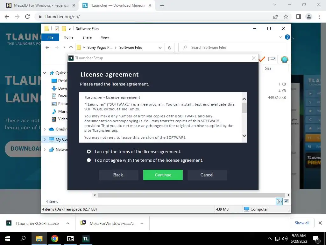Click the shell-shaped toolbar icon
Screen dimensions: 326x245
(x=284, y=59)
